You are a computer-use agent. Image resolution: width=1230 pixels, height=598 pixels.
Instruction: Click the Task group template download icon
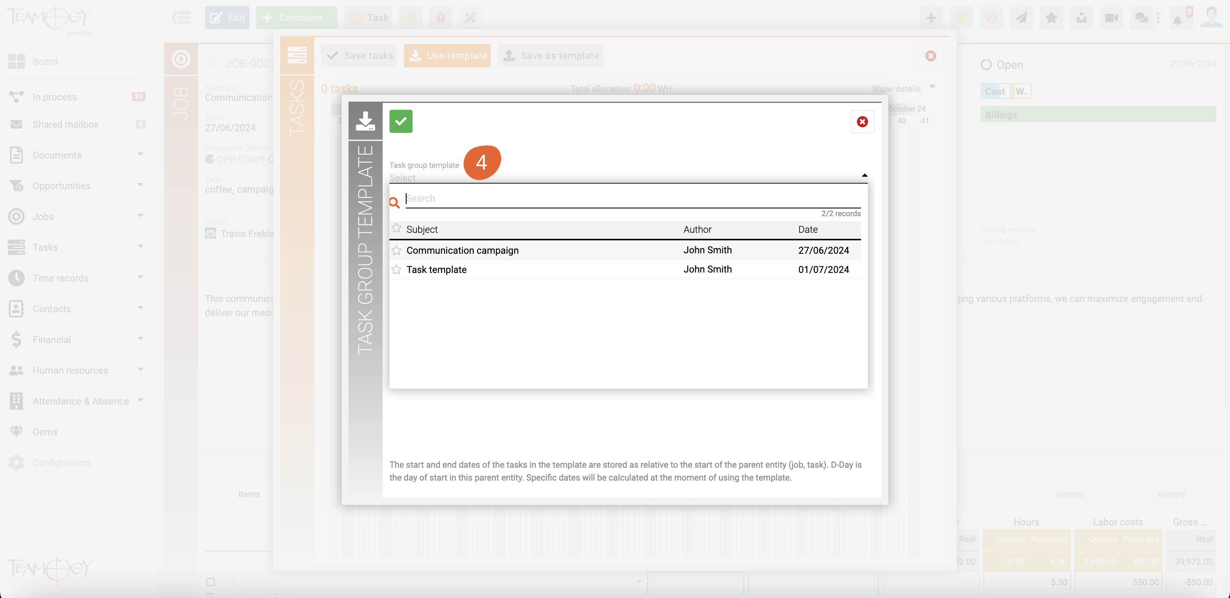click(365, 121)
